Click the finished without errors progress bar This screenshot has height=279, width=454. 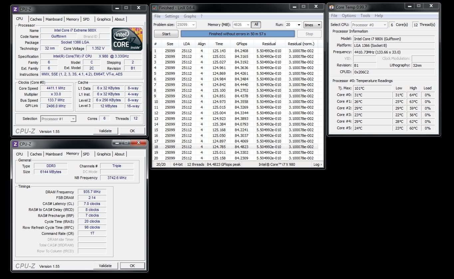click(238, 34)
